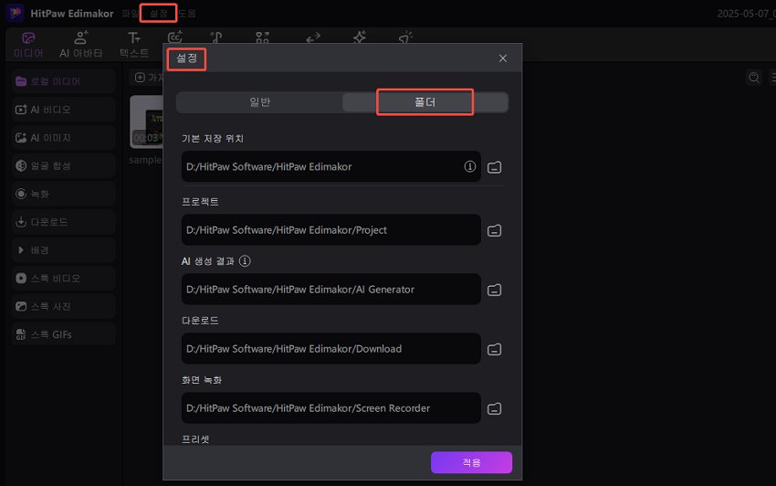This screenshot has height=486, width=776.
Task: Click the stickers elements toolbar icon
Action: (262, 37)
